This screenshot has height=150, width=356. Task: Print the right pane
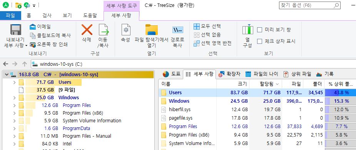[48, 44]
